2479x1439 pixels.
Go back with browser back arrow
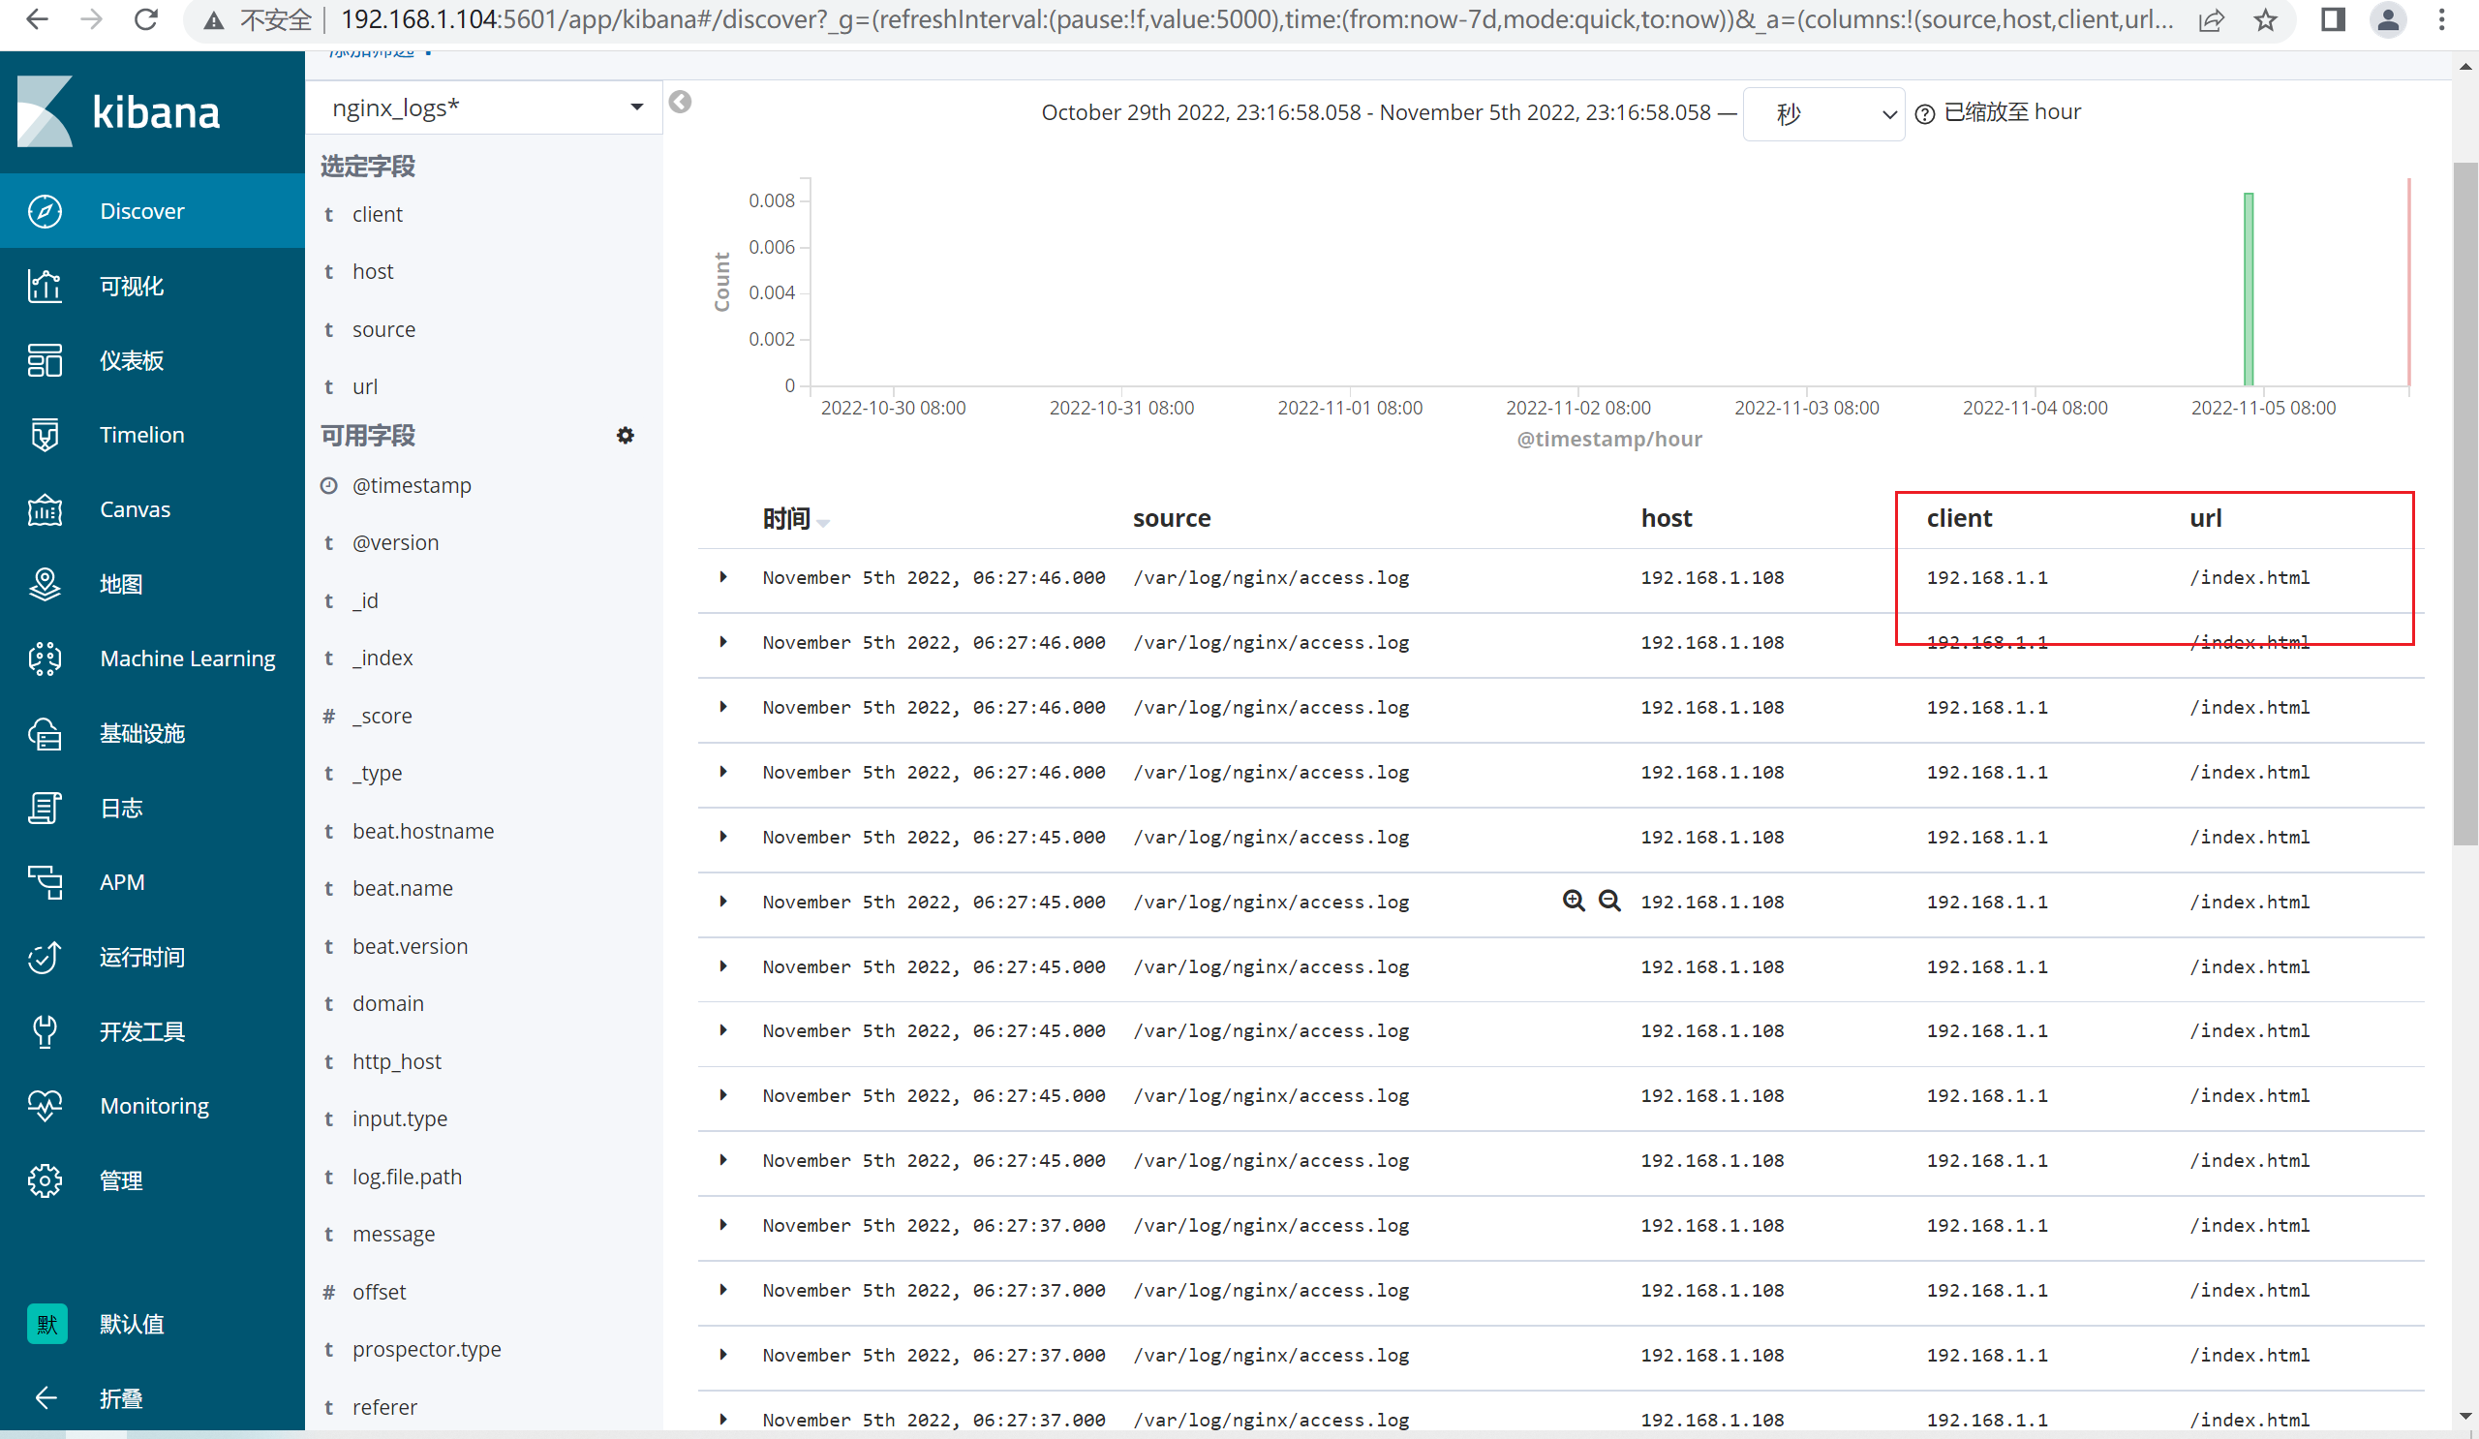37,19
